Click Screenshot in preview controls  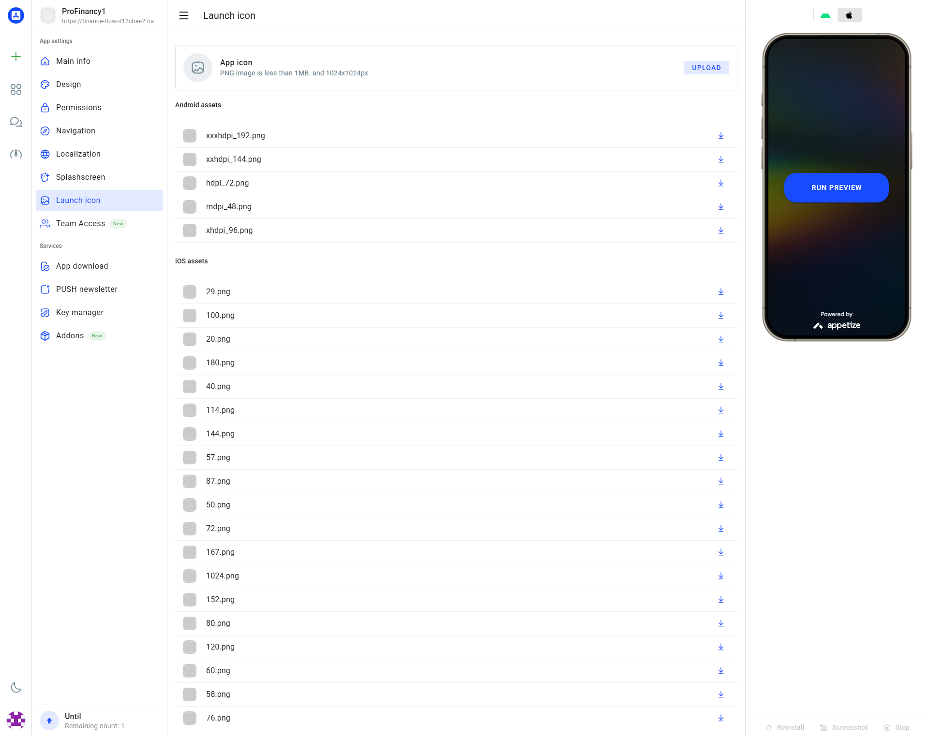pyautogui.click(x=844, y=727)
